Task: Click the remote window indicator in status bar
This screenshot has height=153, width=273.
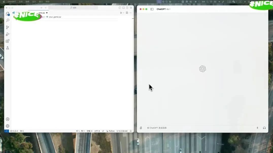Action: [6, 131]
